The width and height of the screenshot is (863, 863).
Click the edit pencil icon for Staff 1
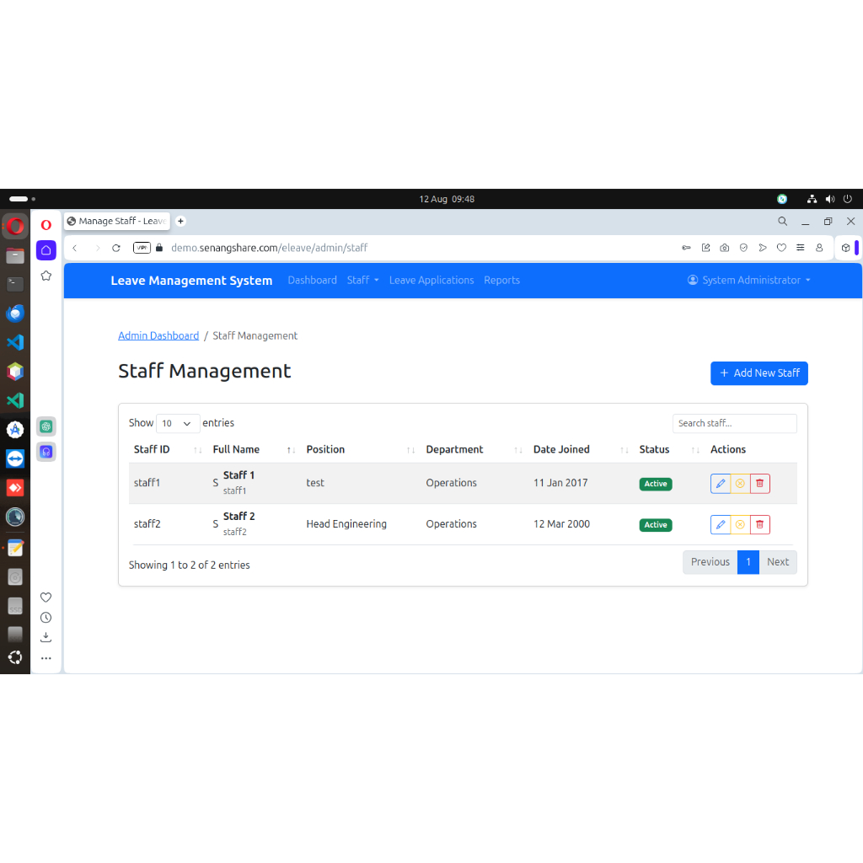[x=720, y=484]
